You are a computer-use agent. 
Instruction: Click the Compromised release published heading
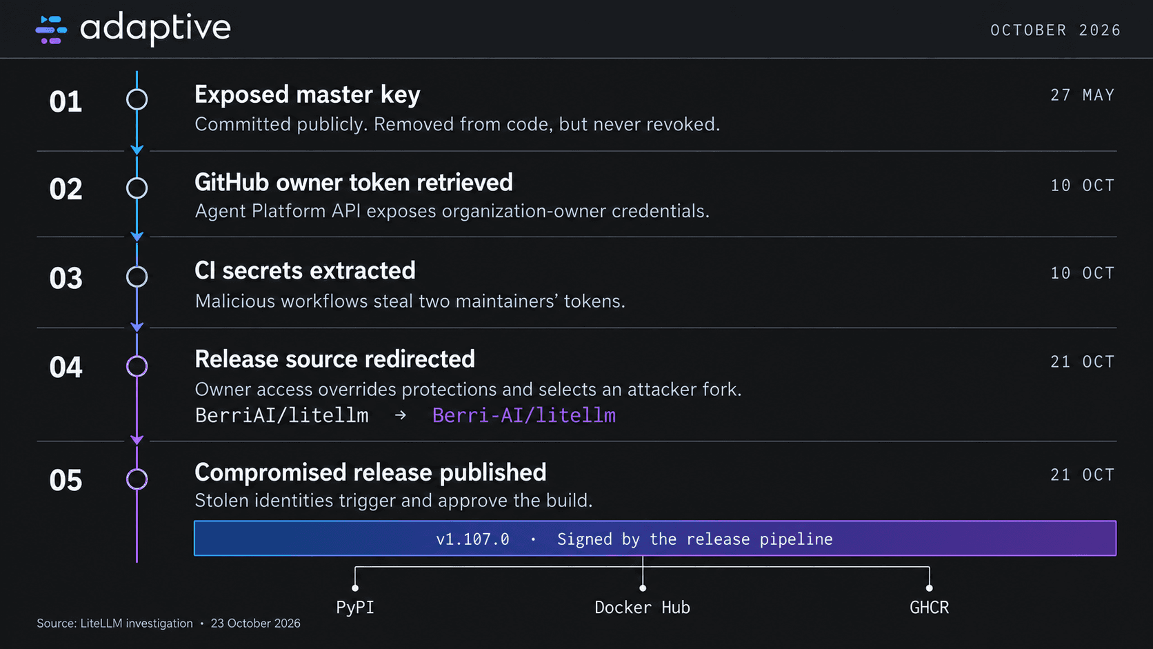point(370,472)
